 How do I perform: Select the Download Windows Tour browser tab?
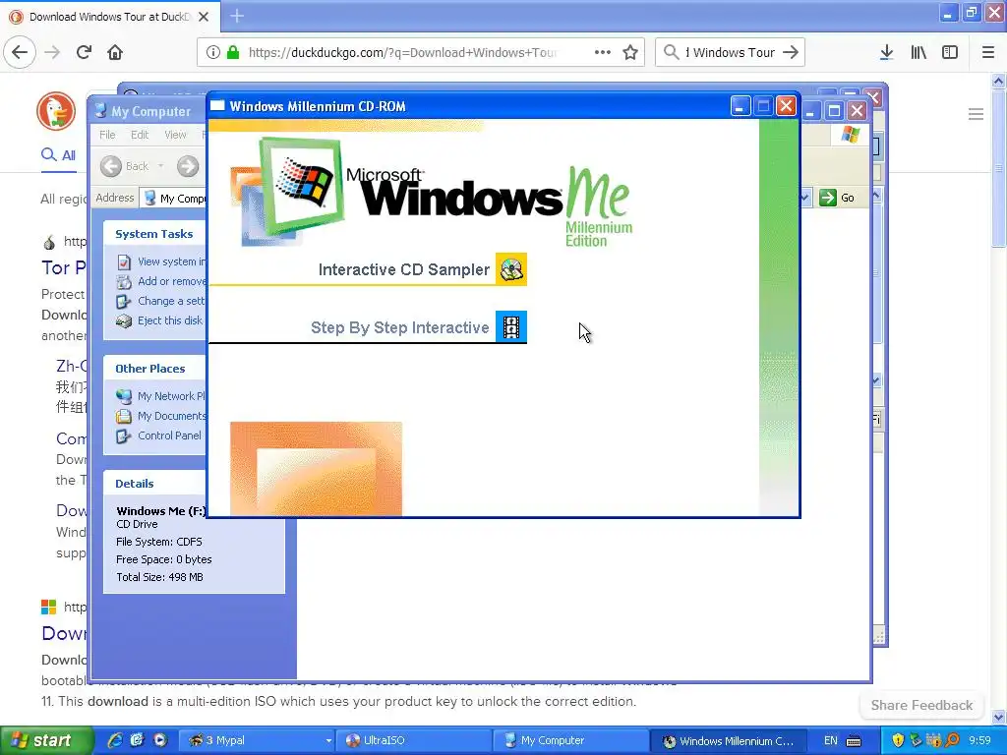click(109, 17)
